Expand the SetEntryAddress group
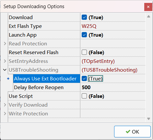 coord(5,61)
